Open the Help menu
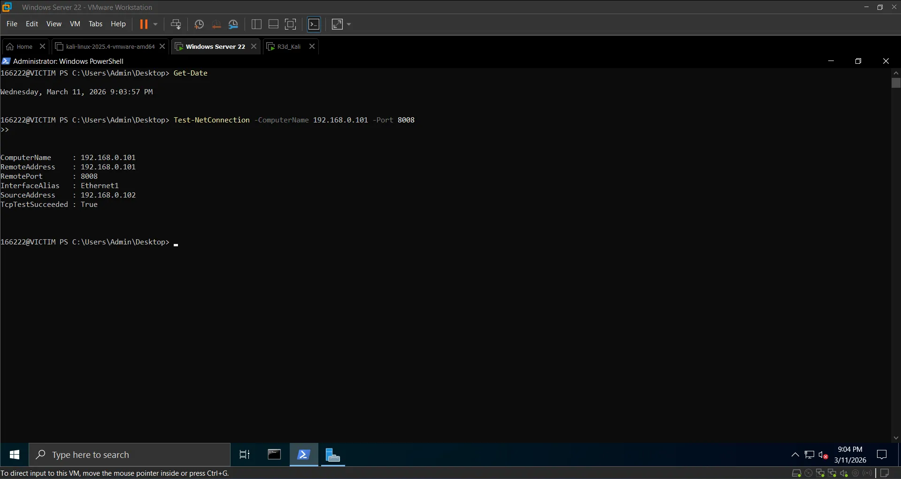901x479 pixels. coord(118,24)
